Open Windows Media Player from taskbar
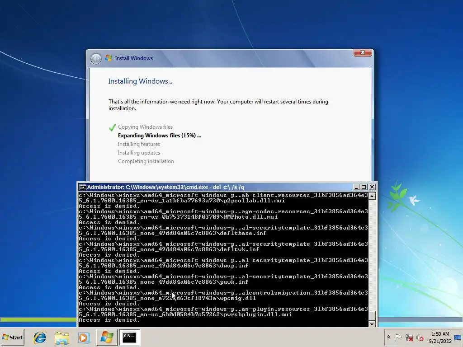This screenshot has width=463, height=347. 84,338
